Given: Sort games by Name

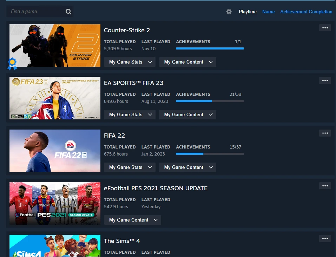Looking at the screenshot, I should click(x=268, y=12).
